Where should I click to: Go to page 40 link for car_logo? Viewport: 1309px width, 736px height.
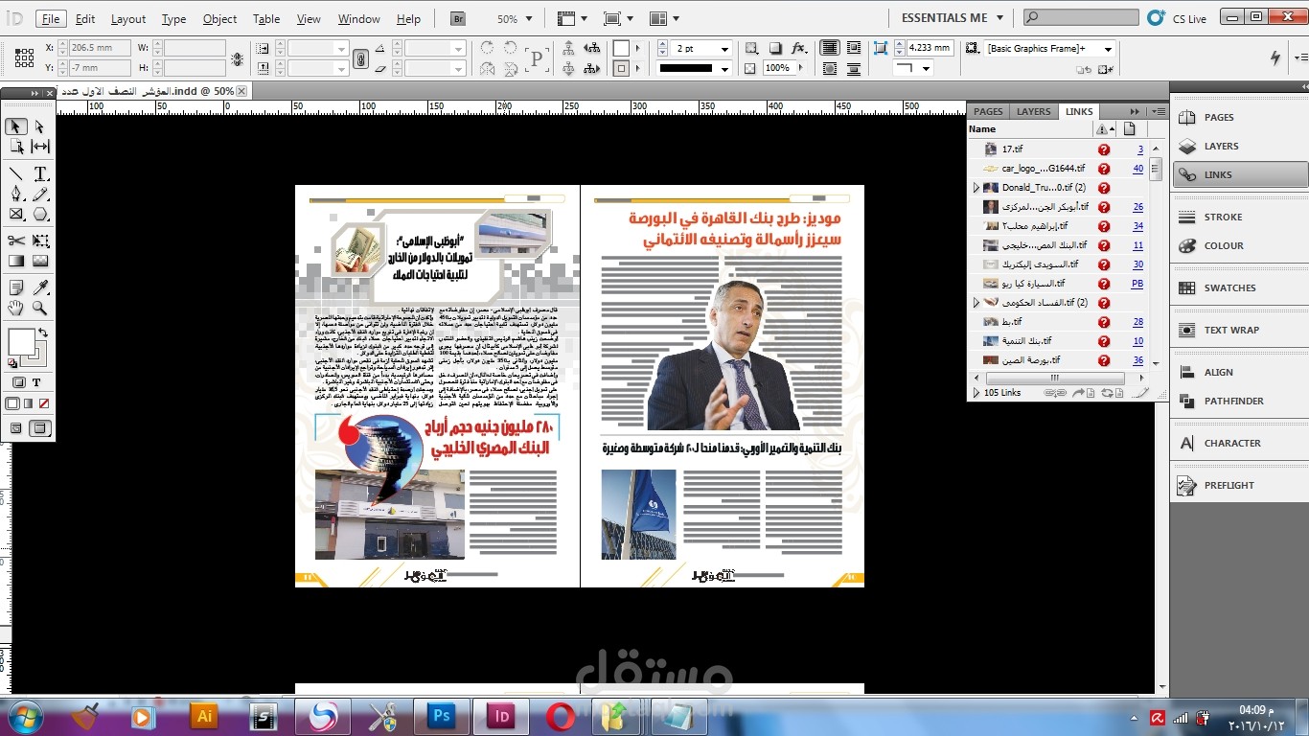coord(1137,169)
